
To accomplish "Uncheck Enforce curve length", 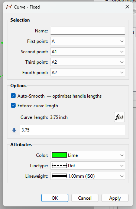I will click(13, 105).
